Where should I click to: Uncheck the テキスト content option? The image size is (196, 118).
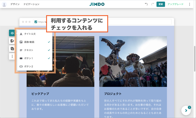tap(35, 50)
